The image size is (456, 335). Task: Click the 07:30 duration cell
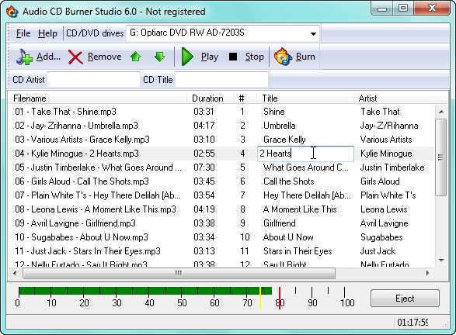(x=204, y=167)
